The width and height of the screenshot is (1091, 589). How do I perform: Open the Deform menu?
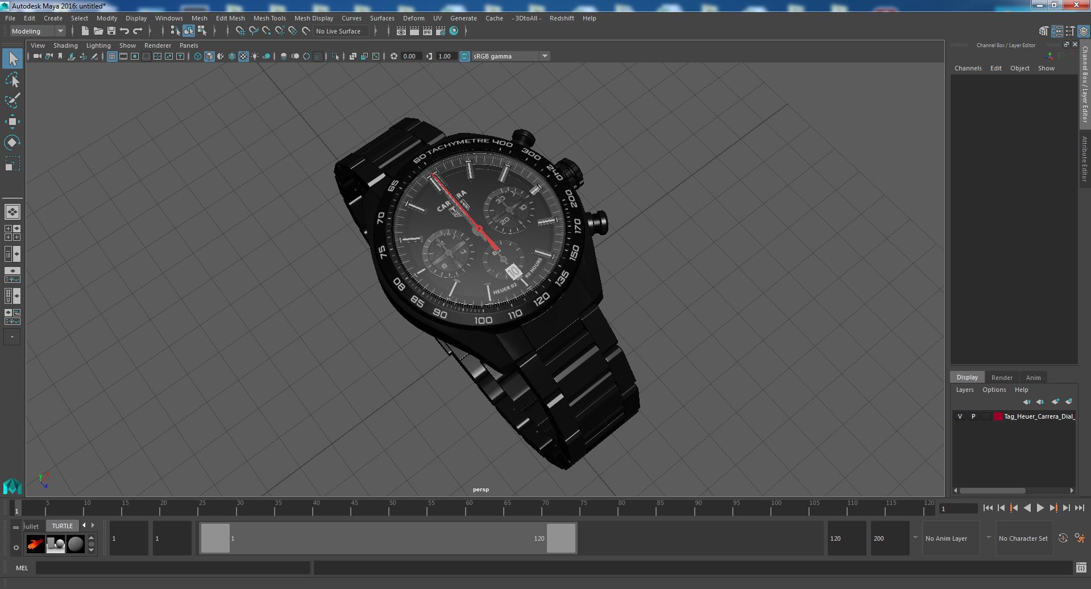tap(413, 18)
